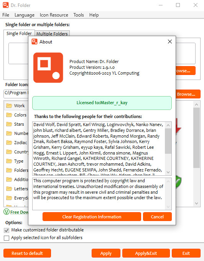
Task: Select the Work folder category icon
Action: click(9, 106)
